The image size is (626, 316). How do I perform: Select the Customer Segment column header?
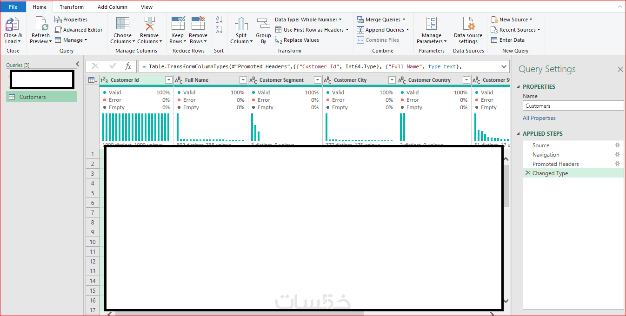(x=285, y=80)
